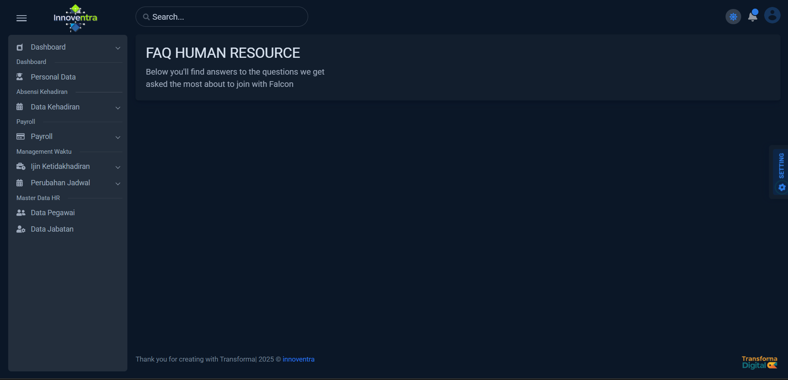Open the innoventra footer link
Screen dimensions: 788x380
(x=298, y=359)
